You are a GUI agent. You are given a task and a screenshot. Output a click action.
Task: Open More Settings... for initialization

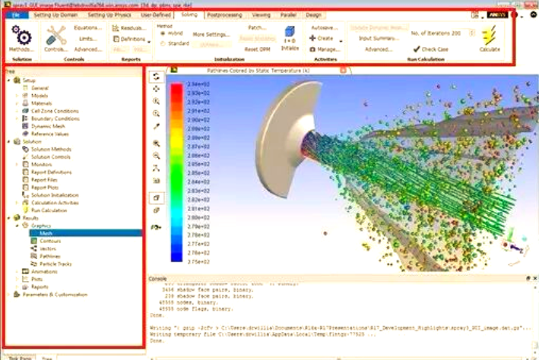pyautogui.click(x=211, y=34)
